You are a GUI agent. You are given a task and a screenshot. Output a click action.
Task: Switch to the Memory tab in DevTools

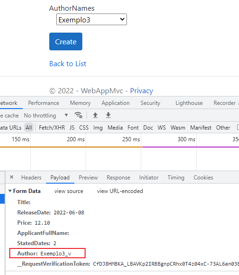[x=80, y=103]
